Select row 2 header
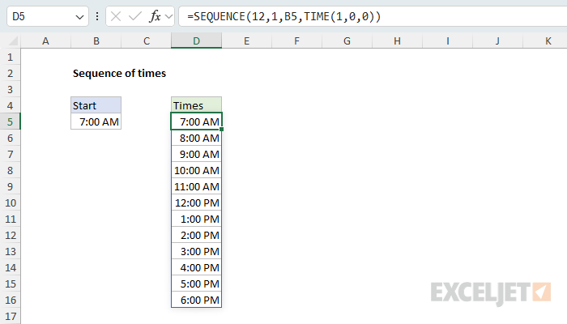The image size is (567, 324). click(10, 74)
